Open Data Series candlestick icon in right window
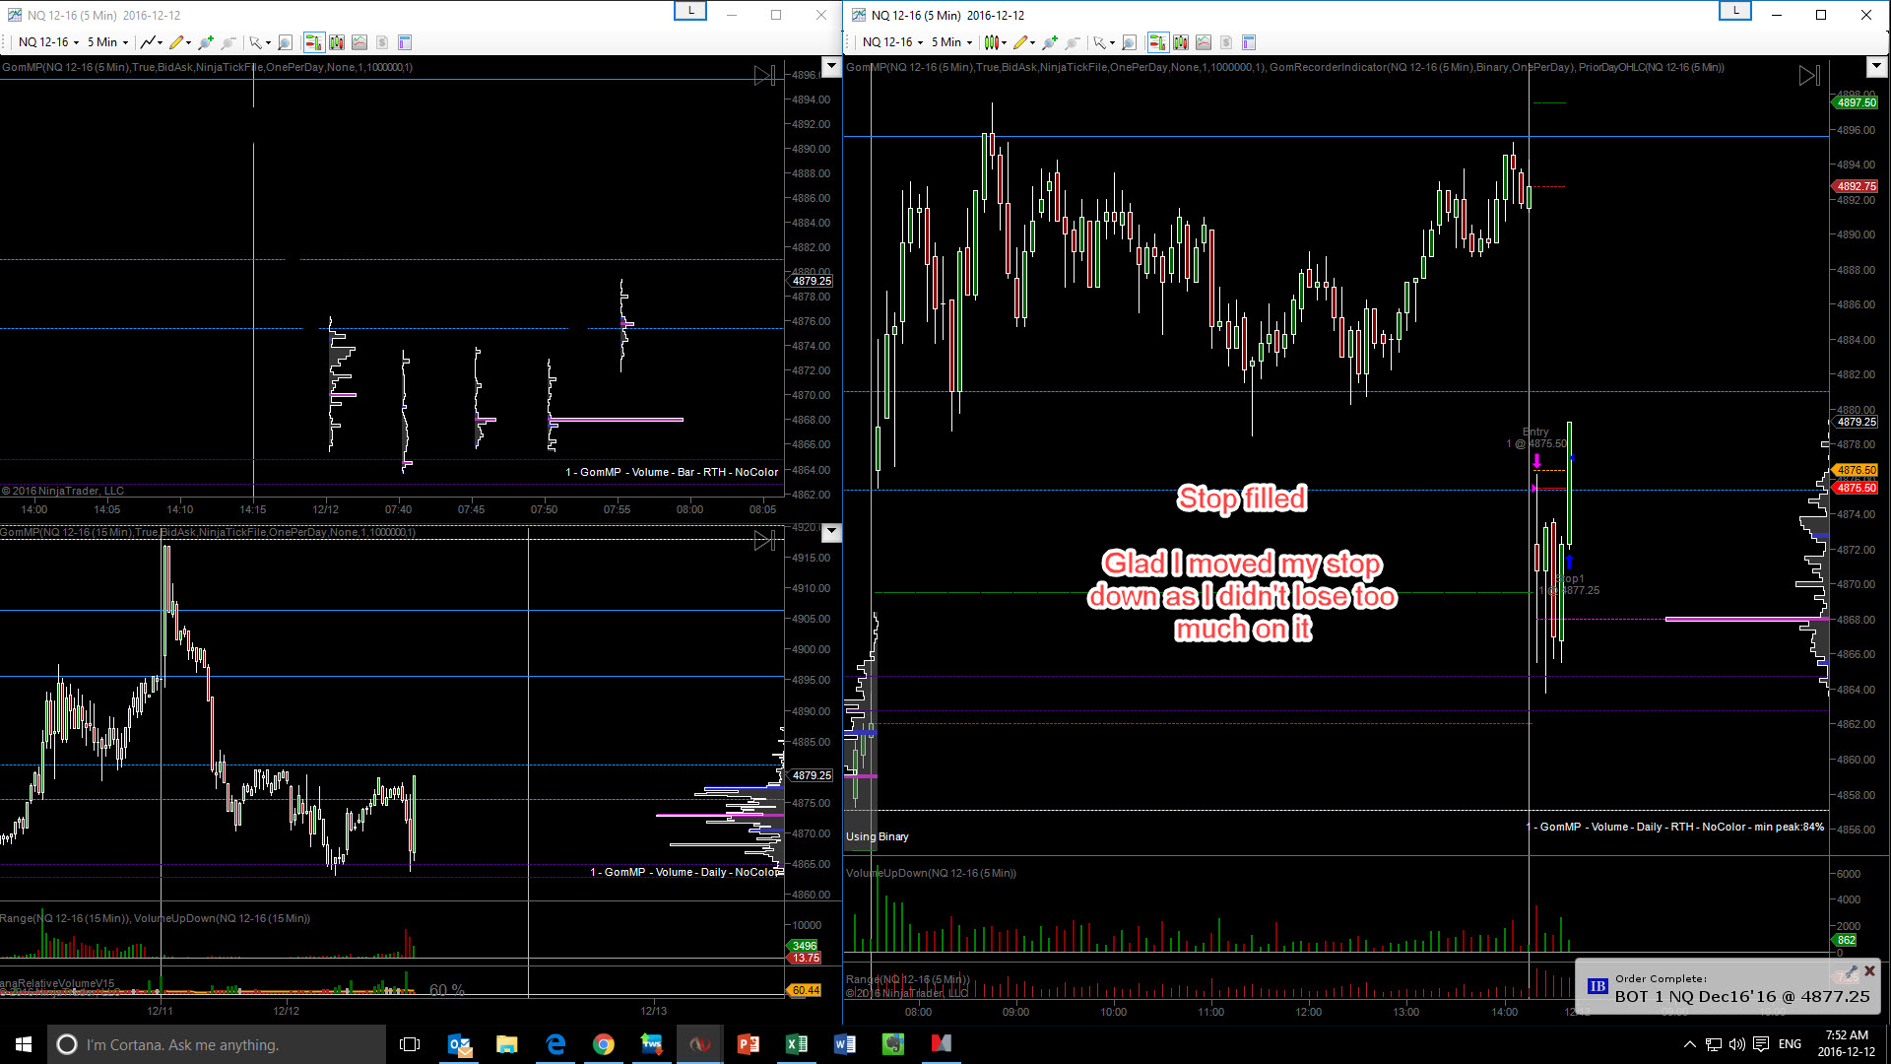 (1181, 42)
